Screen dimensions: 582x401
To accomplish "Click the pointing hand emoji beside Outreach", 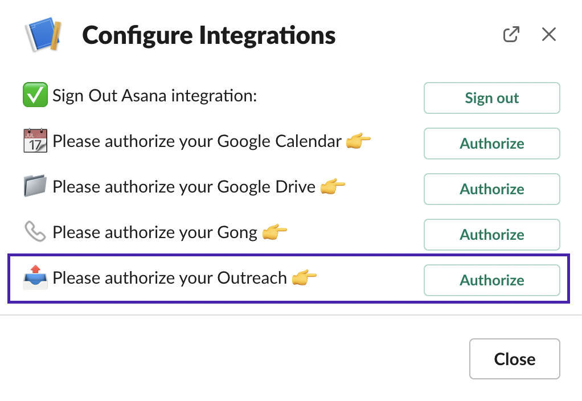I will (304, 277).
